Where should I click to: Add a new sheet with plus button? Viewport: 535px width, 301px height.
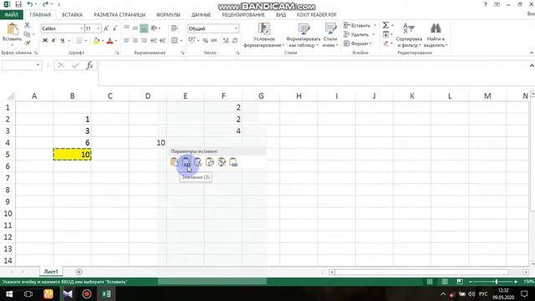pyautogui.click(x=79, y=272)
